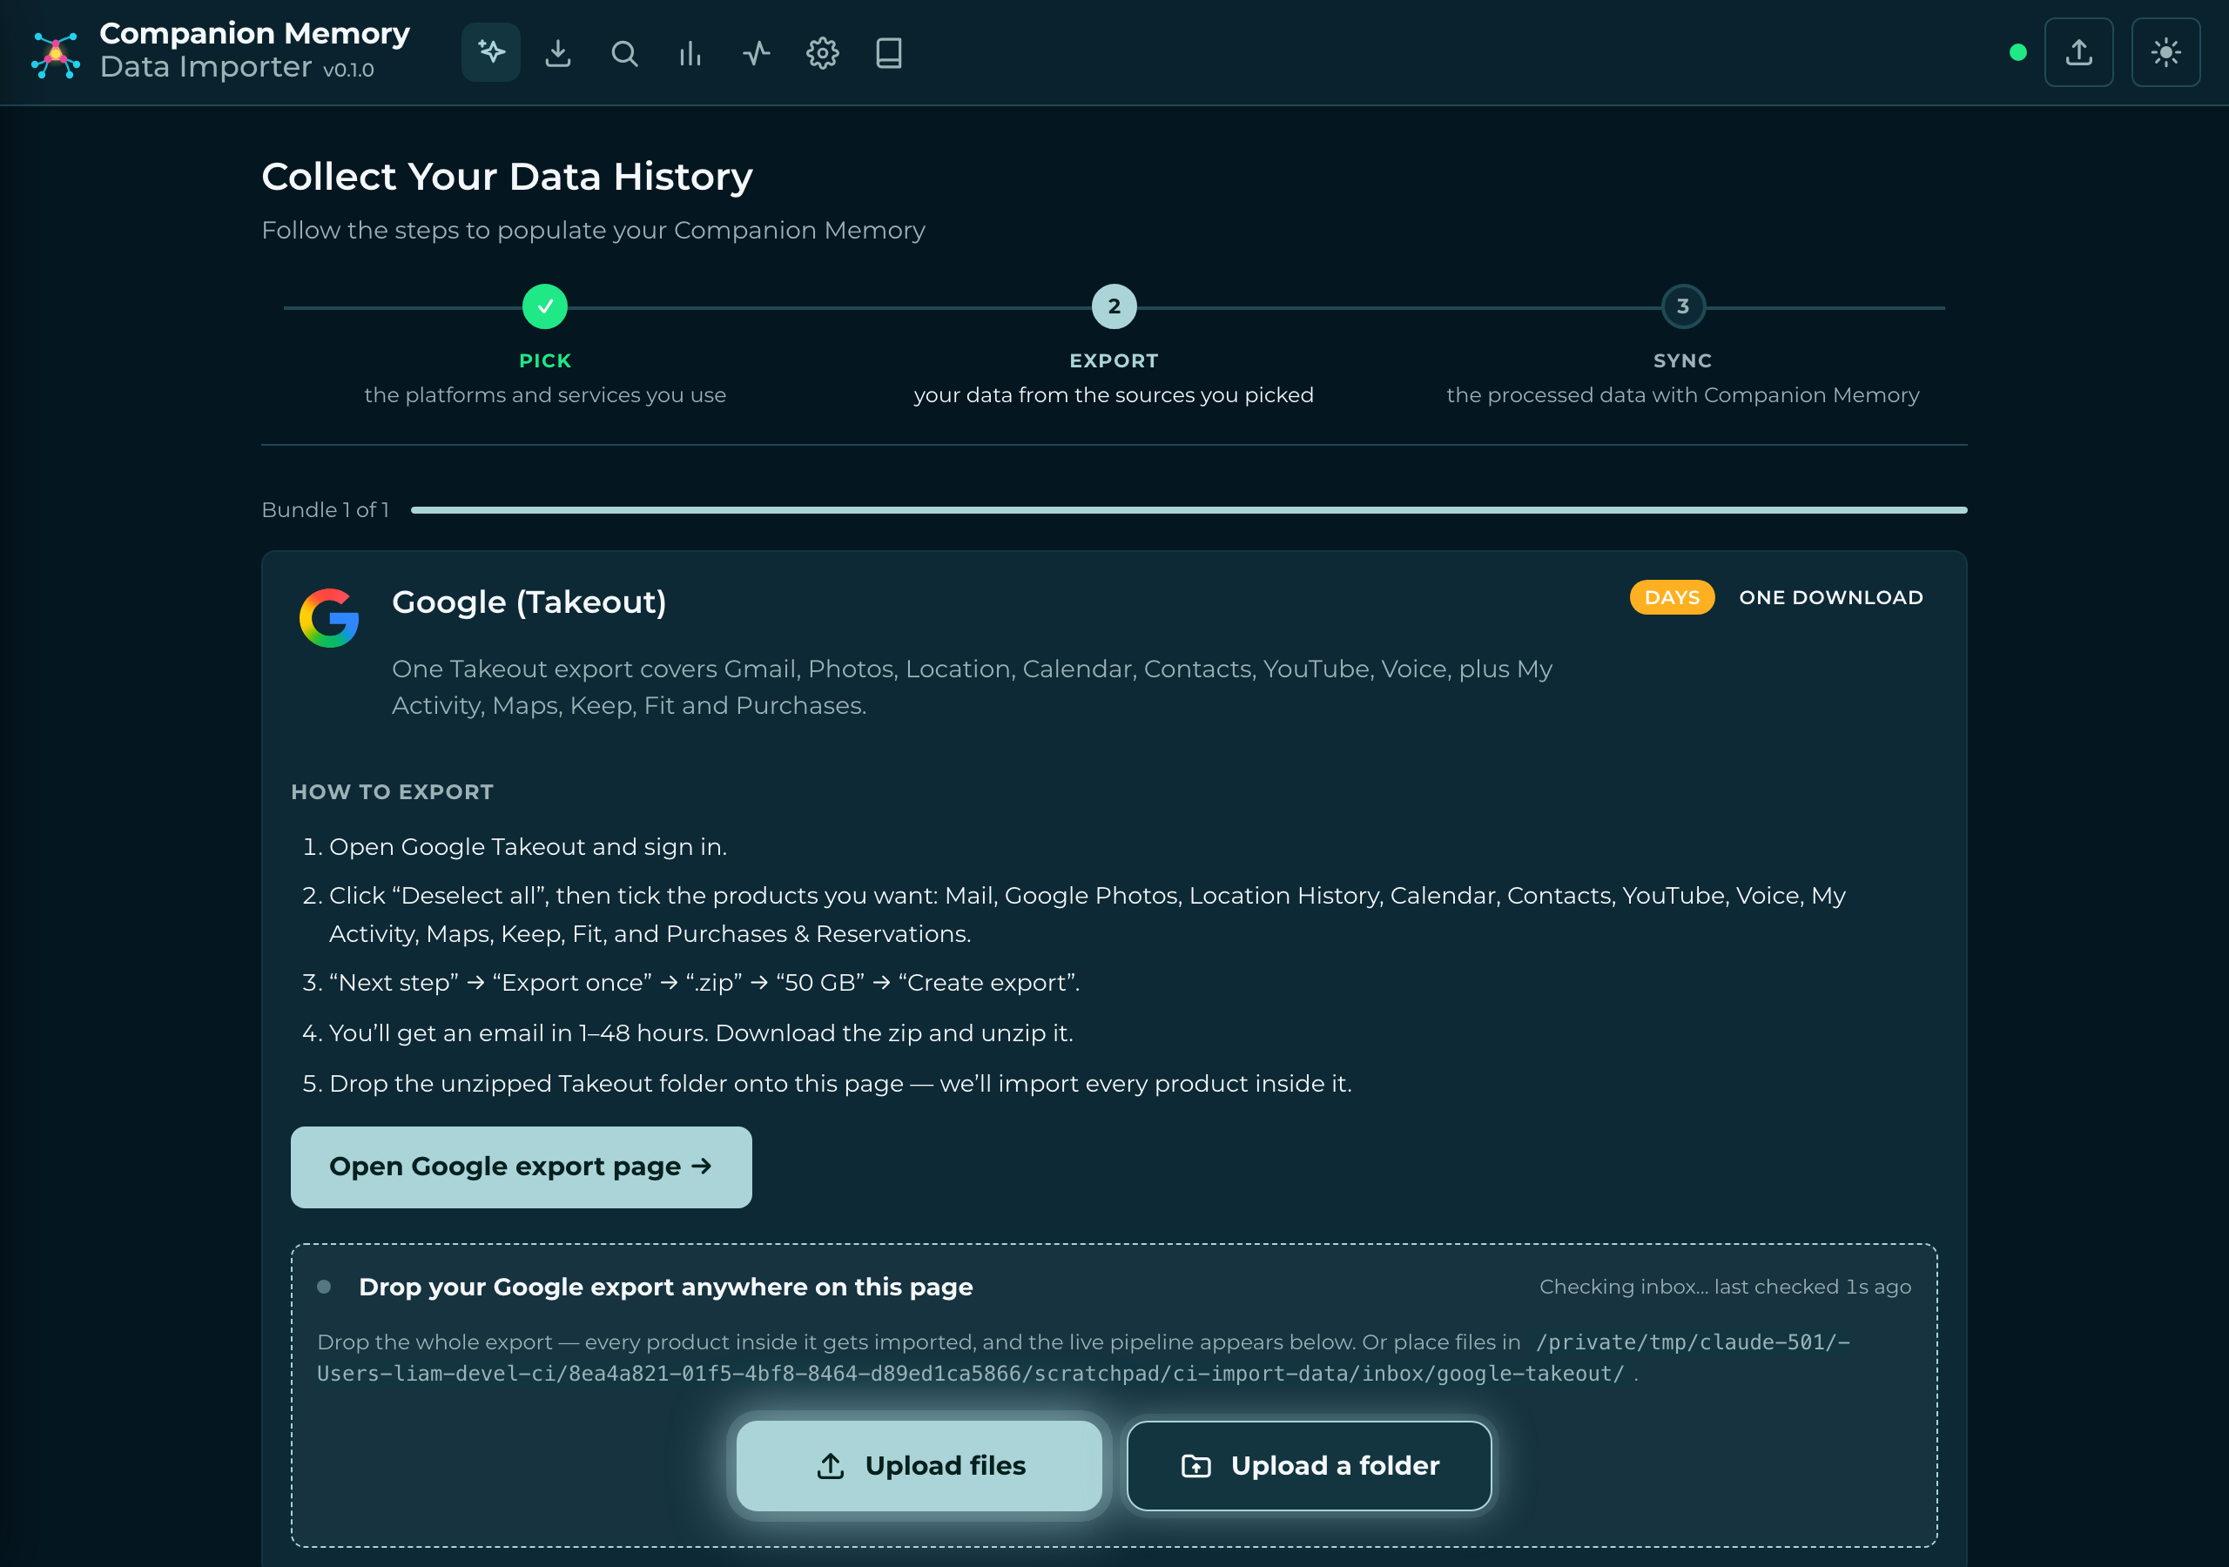The width and height of the screenshot is (2229, 1567).
Task: Open the bar chart statistics icon
Action: tap(690, 52)
